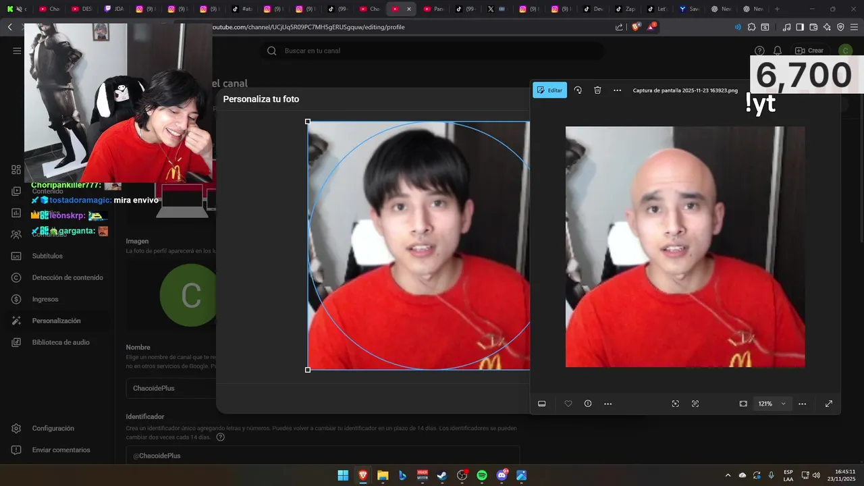This screenshot has height=486, width=864.
Task: Show file info in Photos viewer
Action: click(x=588, y=404)
